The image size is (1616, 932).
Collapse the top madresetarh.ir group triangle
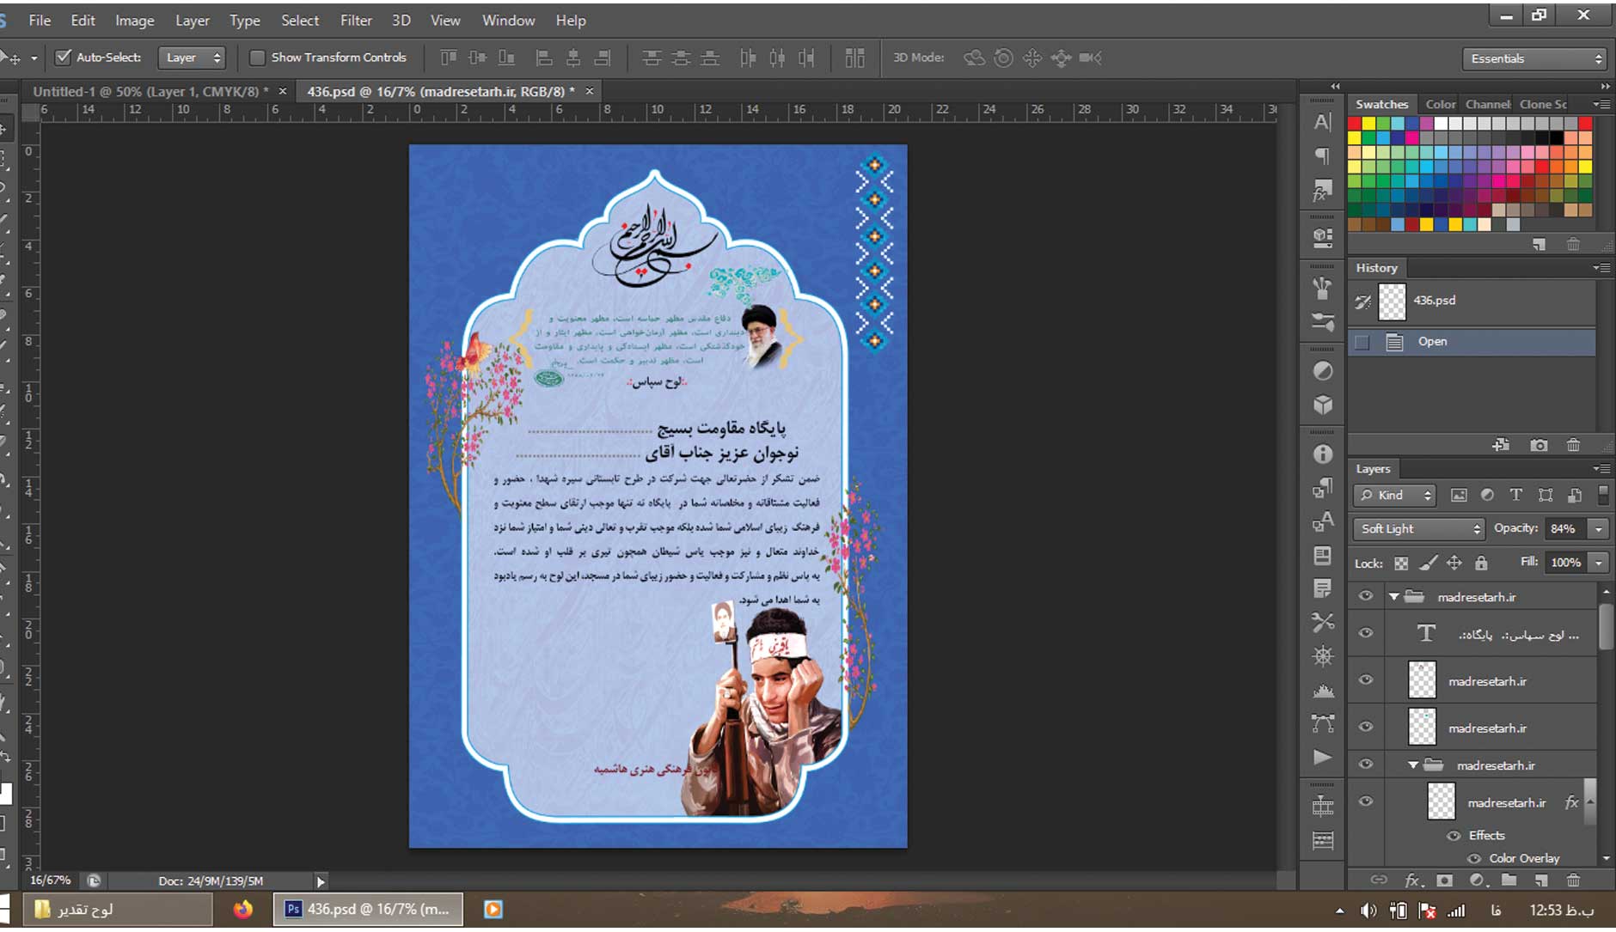pyautogui.click(x=1393, y=596)
